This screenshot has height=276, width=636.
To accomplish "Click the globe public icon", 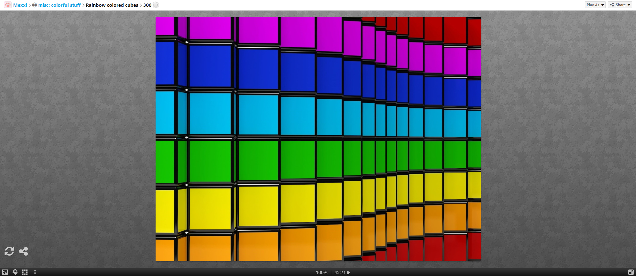I will (35, 5).
